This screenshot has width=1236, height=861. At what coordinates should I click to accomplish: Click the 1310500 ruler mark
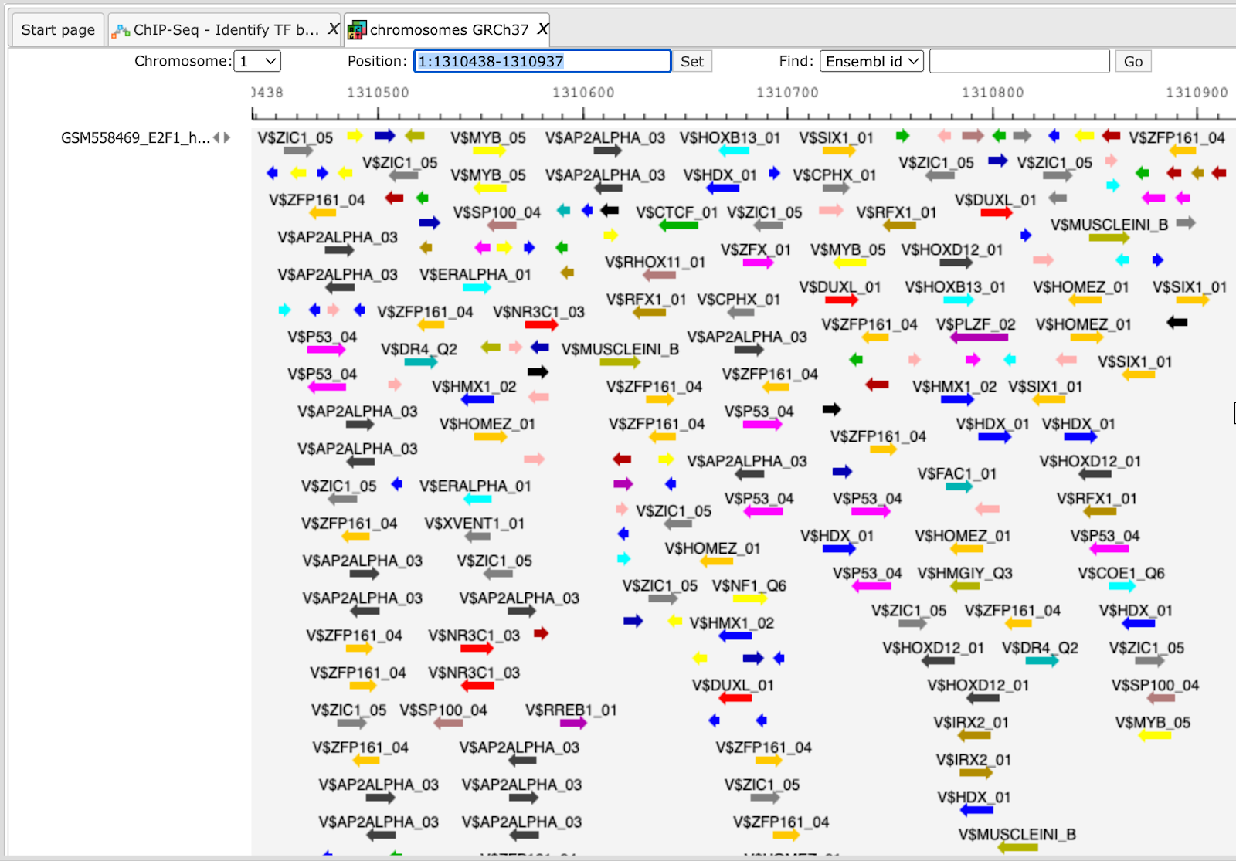(378, 93)
